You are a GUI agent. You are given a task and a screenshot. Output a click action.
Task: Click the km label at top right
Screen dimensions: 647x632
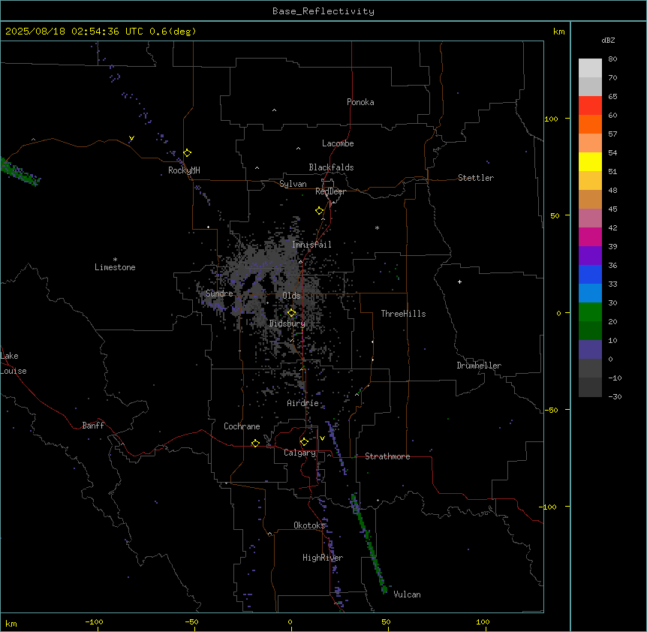coord(558,32)
